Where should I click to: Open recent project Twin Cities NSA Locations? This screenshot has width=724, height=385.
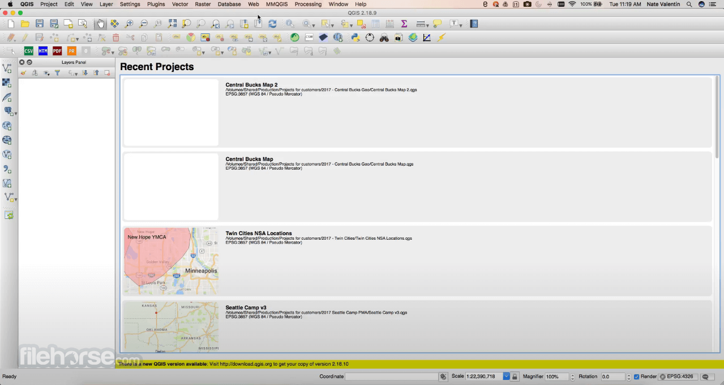[417, 261]
